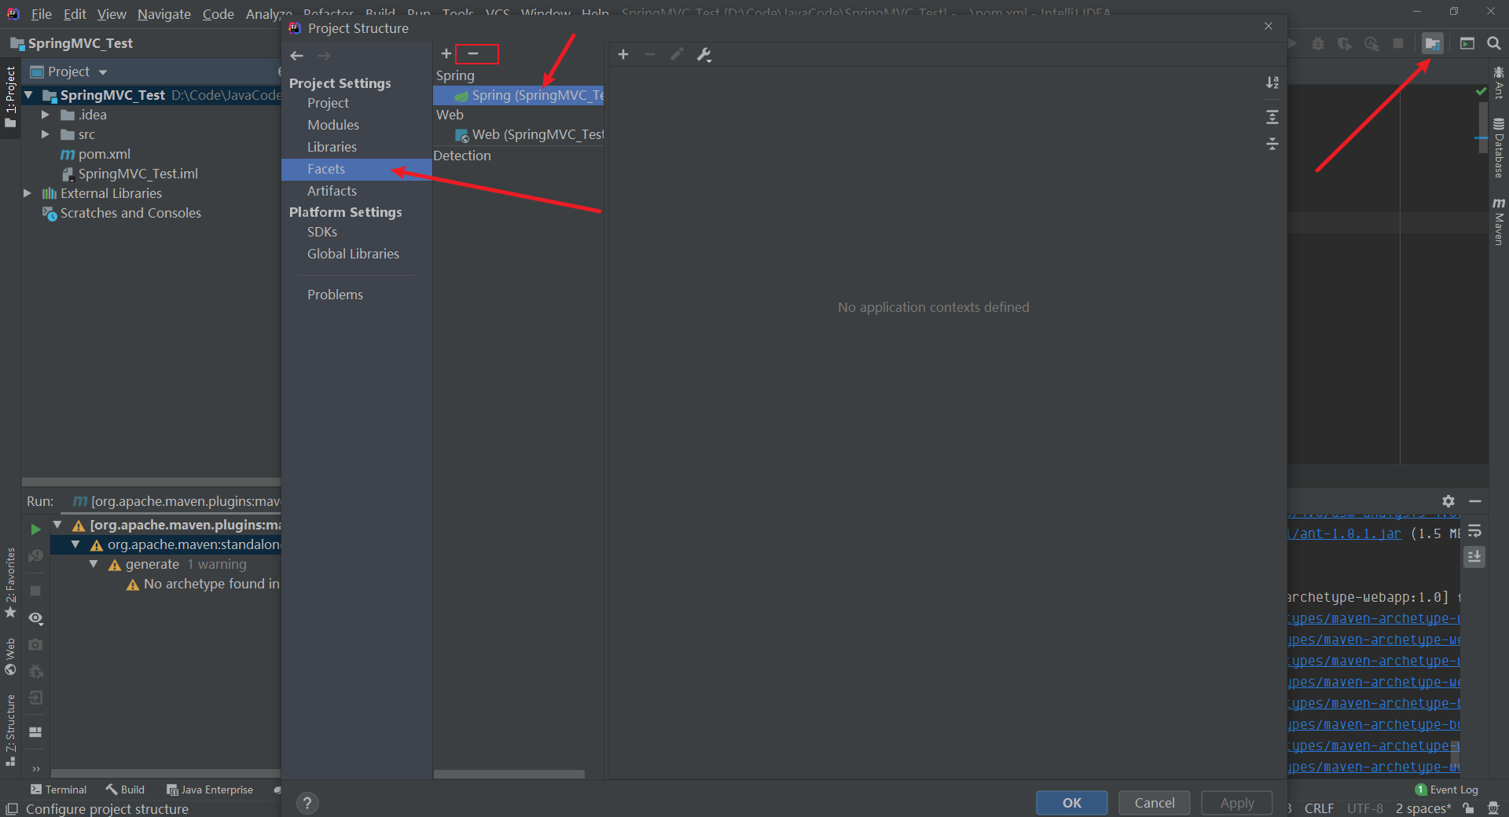Screen dimensions: 1509x817
Task: Toggle soft-wrap in the console
Action: (1474, 531)
